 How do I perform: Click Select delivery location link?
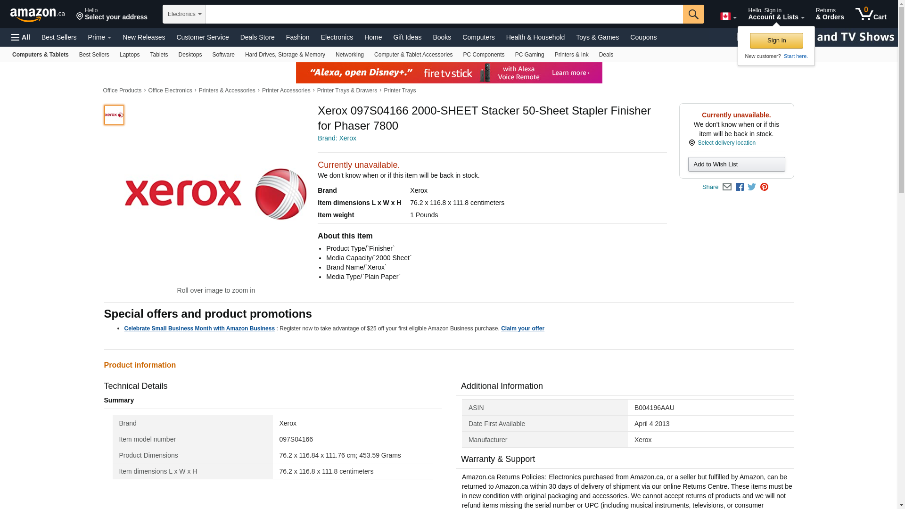tap(726, 143)
